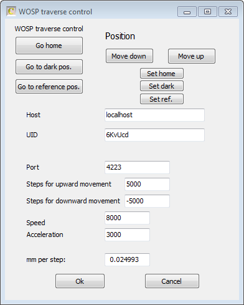Minimize the WOSP traverse control window

pos(187,12)
